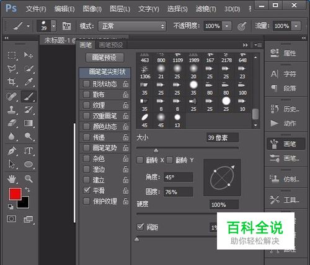The width and height of the screenshot is (310, 265).
Task: Toggle the 间距 checkbox
Action: [x=140, y=227]
